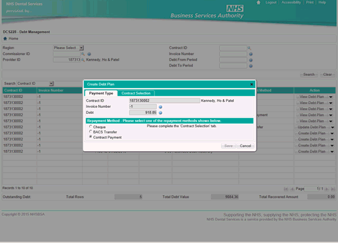Image resolution: width=338 pixels, height=243 pixels.
Task: Expand the fifth View Debt Plan action arrow
Action: [x=331, y=121]
